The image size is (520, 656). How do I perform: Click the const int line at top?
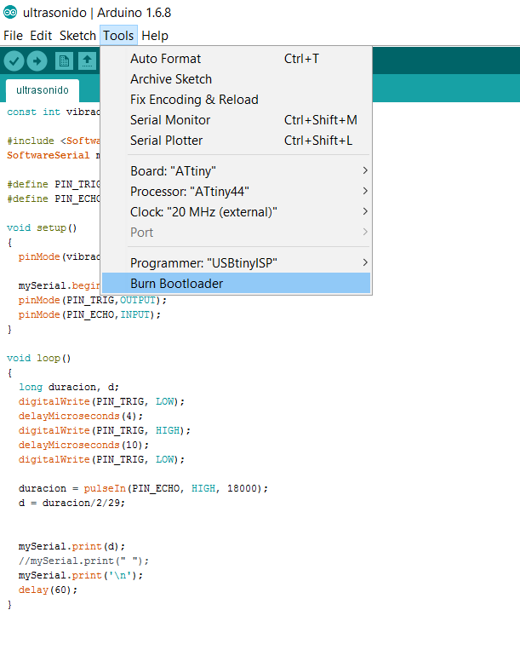coord(54,112)
